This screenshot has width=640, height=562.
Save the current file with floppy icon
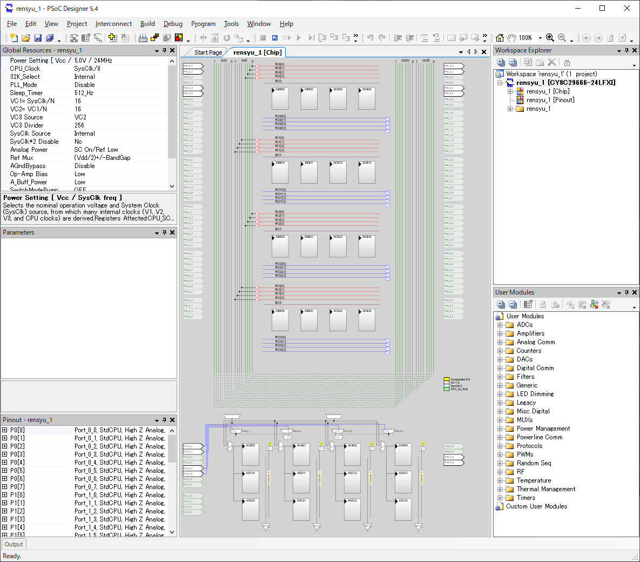(38, 38)
